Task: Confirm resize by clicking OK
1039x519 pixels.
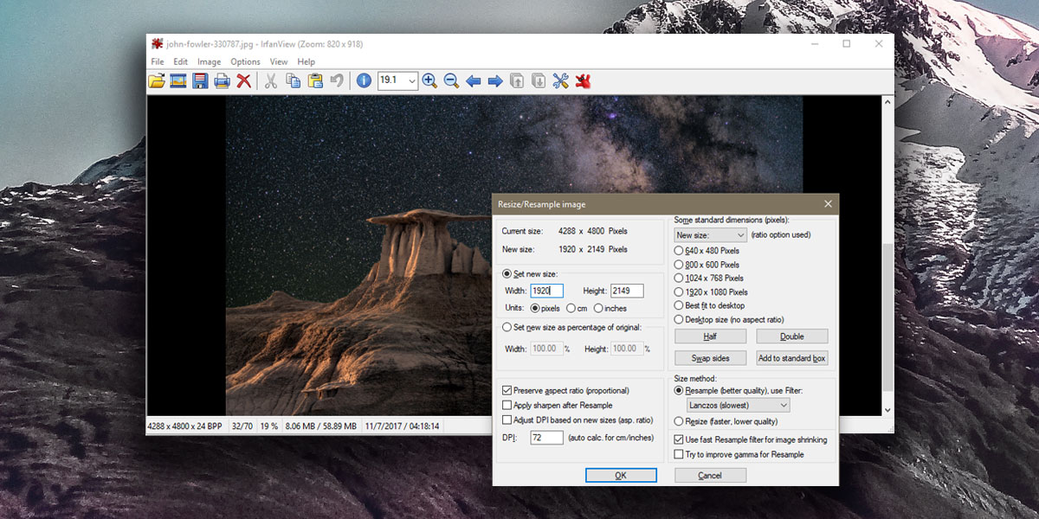Action: (621, 474)
